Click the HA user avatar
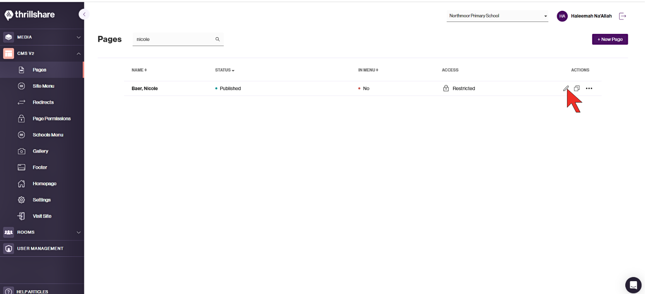Image resolution: width=653 pixels, height=294 pixels. (x=562, y=16)
